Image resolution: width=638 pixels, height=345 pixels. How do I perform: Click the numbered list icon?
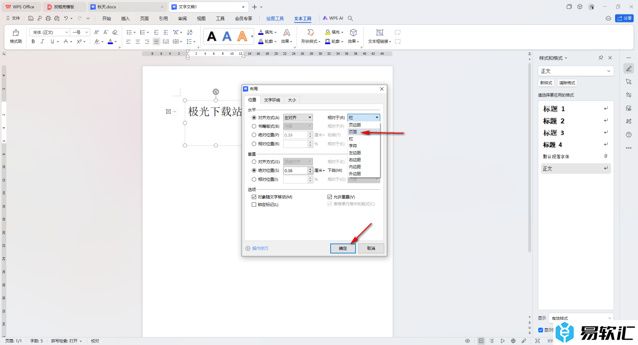142,32
